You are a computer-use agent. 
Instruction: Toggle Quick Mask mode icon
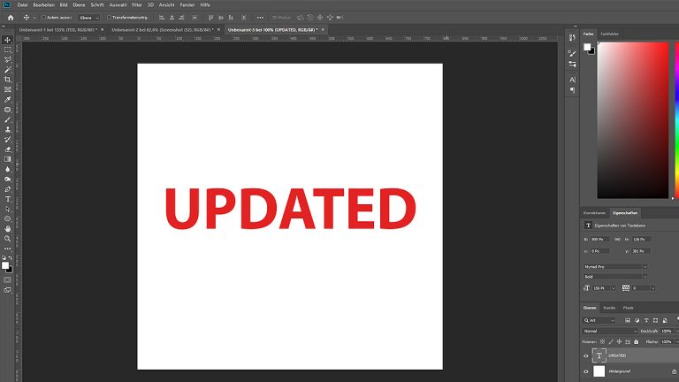pos(7,279)
